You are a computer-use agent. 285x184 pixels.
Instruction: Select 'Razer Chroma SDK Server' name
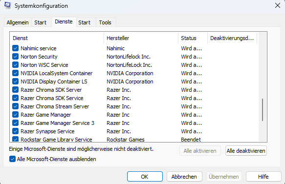click(x=51, y=90)
